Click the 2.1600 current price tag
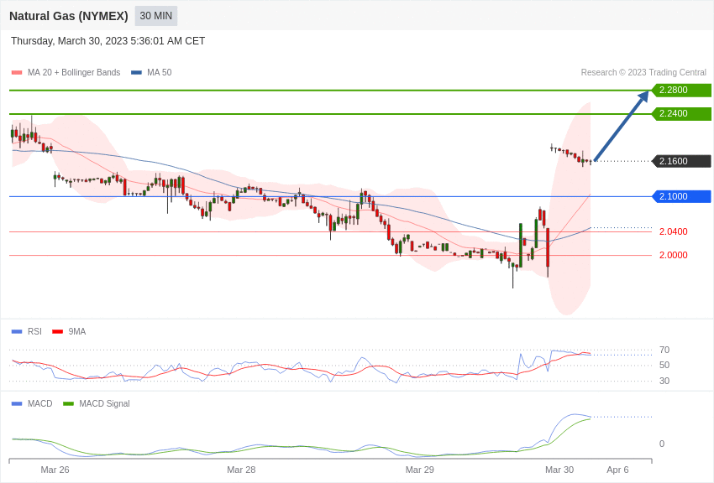 coord(682,161)
